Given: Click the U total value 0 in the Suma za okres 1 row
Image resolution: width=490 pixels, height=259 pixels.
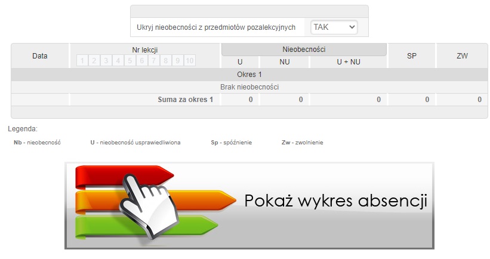Looking at the screenshot, I should coord(251,100).
